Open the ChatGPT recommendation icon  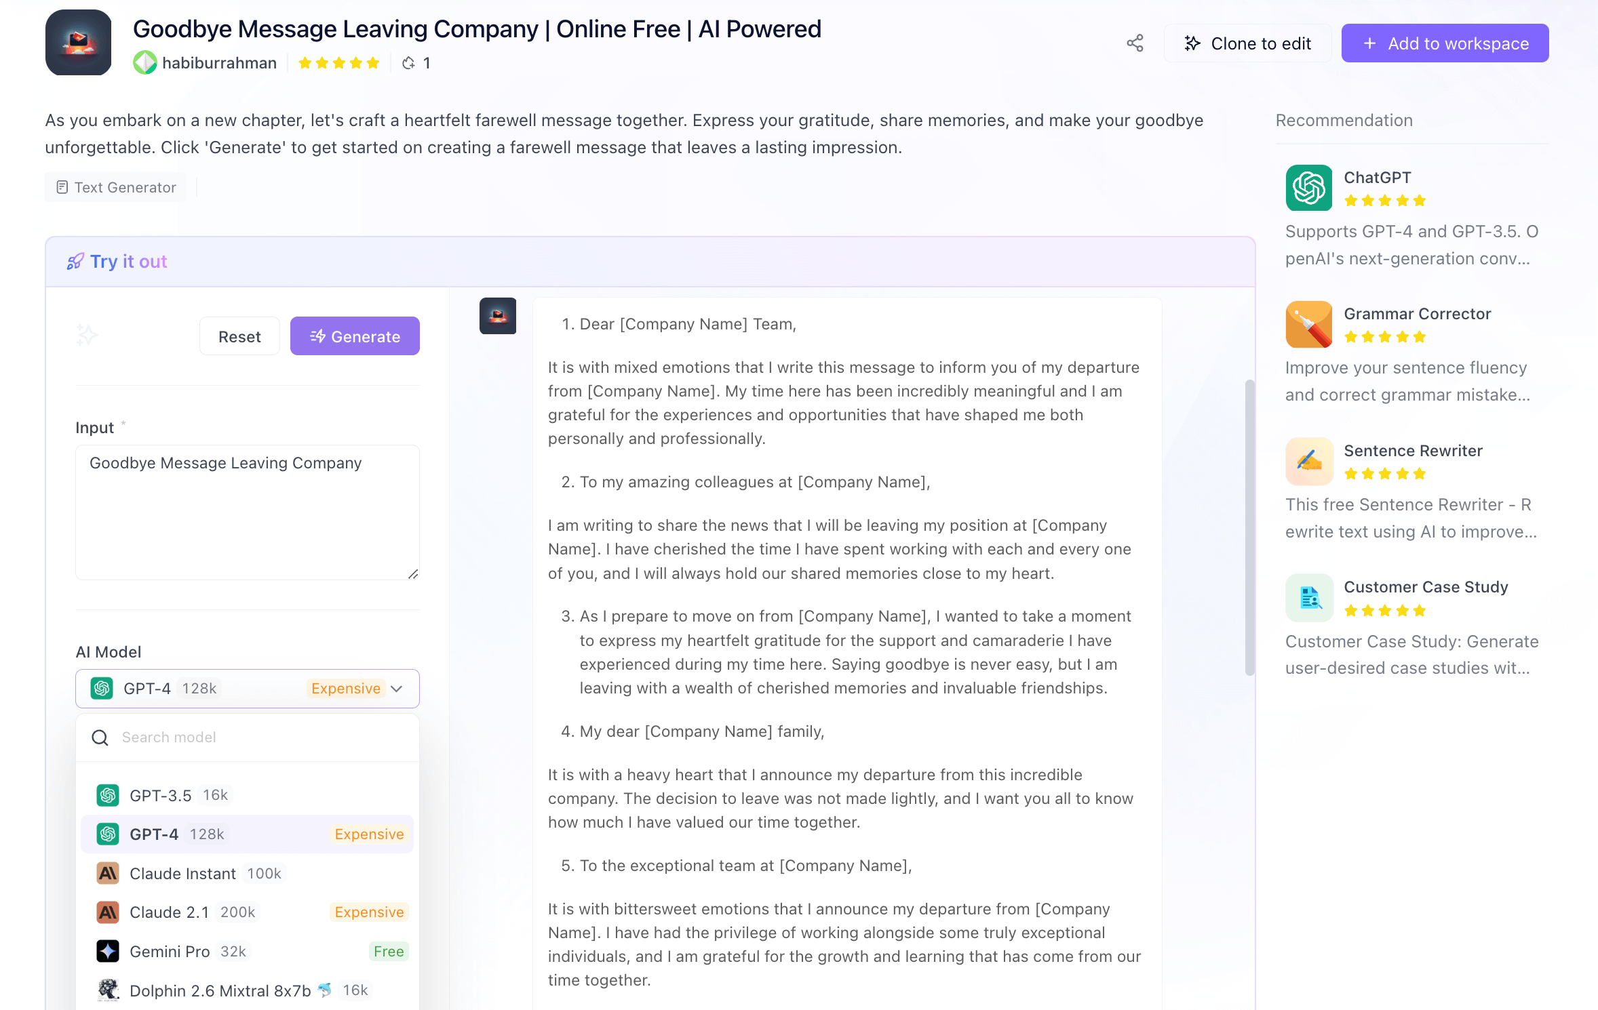pos(1308,188)
